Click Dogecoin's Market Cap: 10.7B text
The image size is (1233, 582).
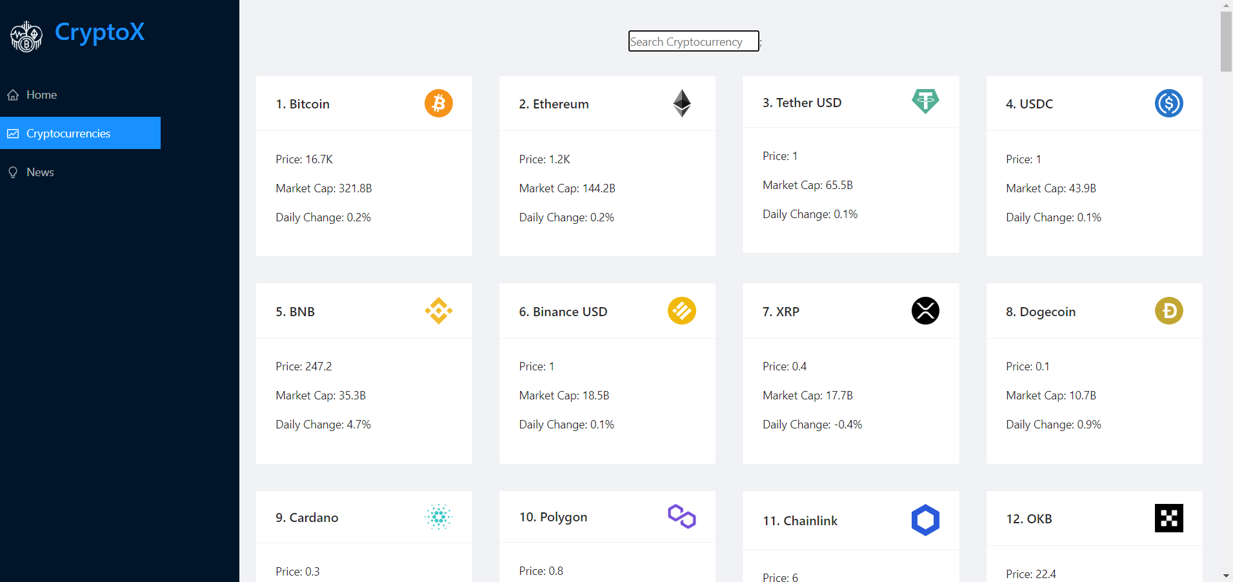click(1051, 396)
